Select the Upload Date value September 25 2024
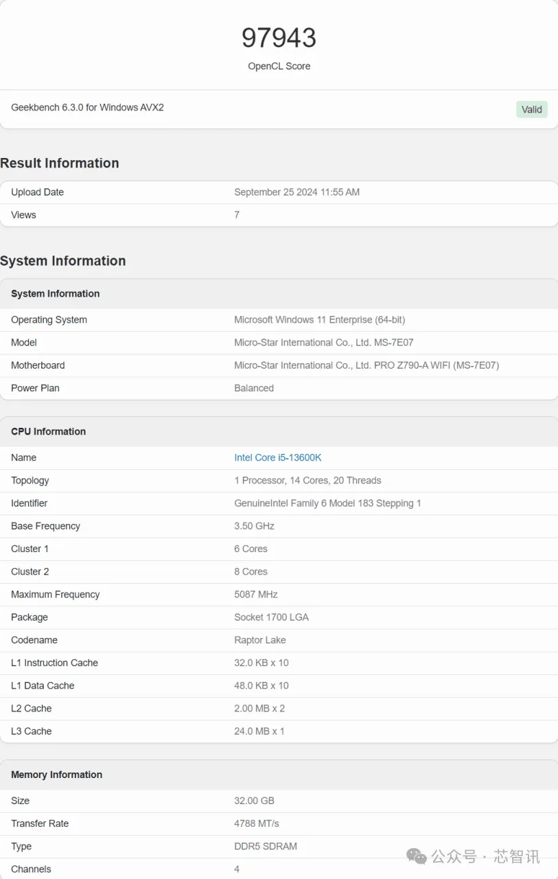The image size is (558, 879). coord(297,192)
